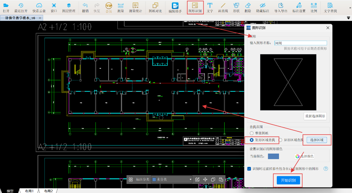The width and height of the screenshot is (352, 193).
Task: Select the 测量 measure tool
Action: tap(121, 7)
